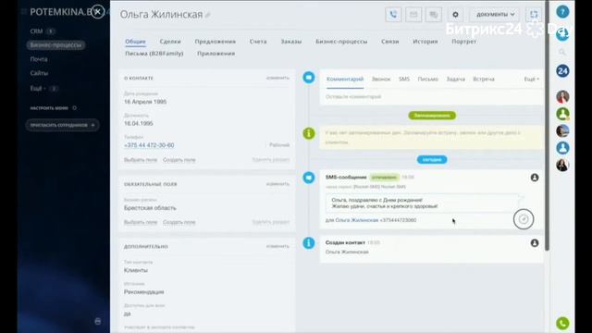Click the icon at bottom of left menu
This screenshot has height=333, width=592.
(x=98, y=321)
